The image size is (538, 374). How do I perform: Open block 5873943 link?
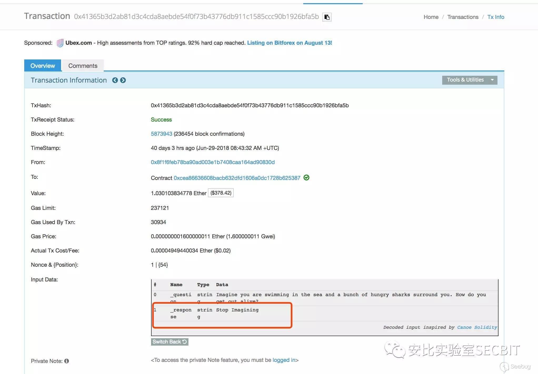coord(161,134)
